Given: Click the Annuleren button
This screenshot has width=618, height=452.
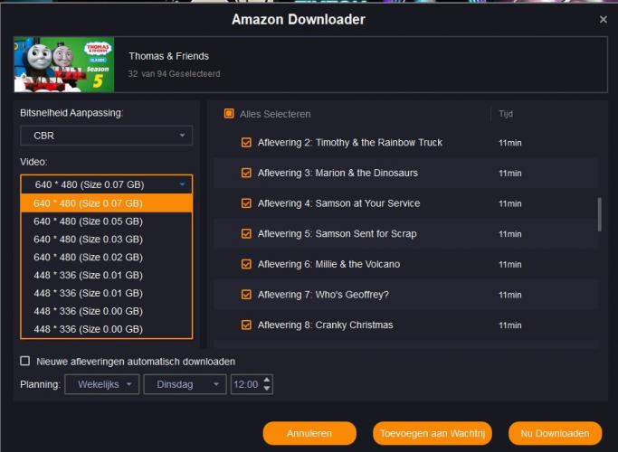Looking at the screenshot, I should (309, 433).
